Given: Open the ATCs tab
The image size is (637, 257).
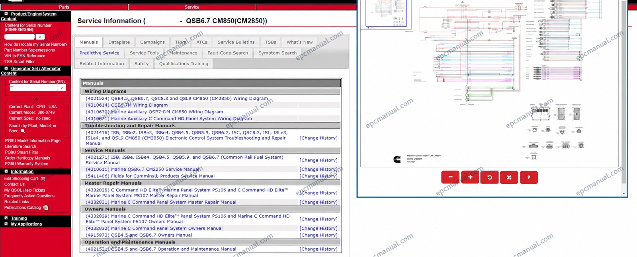Looking at the screenshot, I should coord(202,42).
